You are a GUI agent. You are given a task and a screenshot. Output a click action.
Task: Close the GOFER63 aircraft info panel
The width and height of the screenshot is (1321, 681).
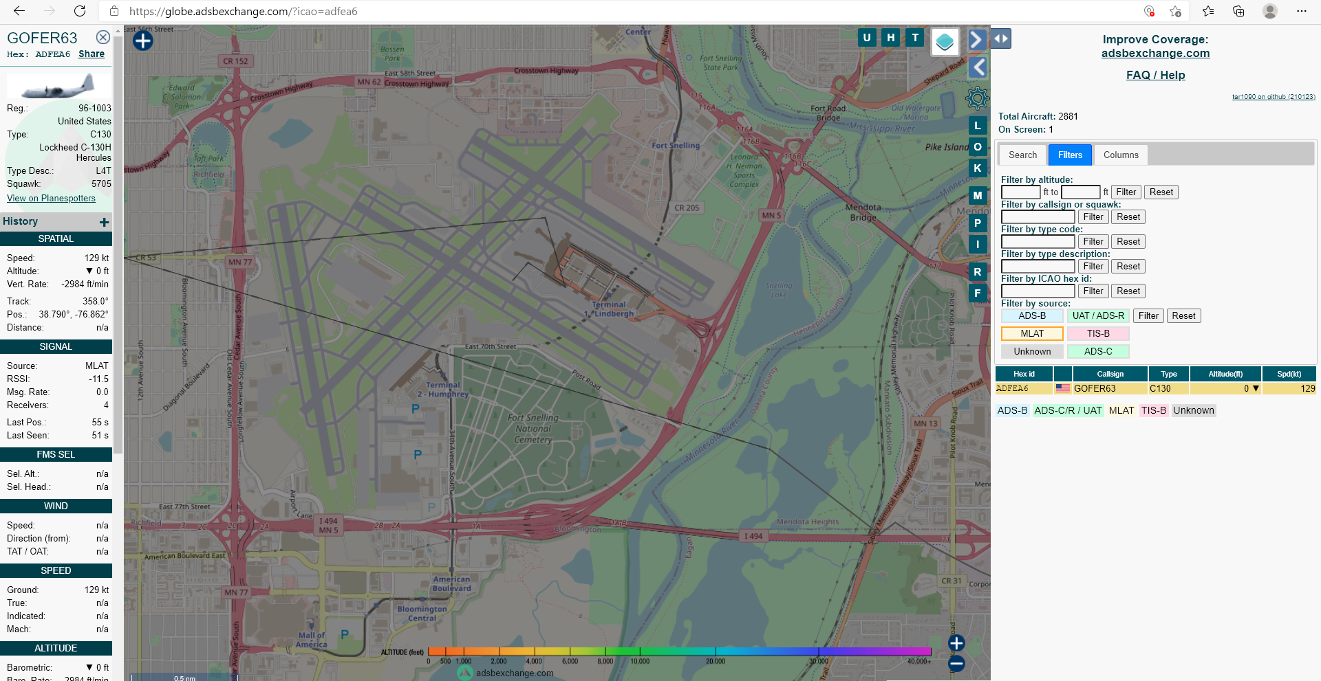[103, 37]
